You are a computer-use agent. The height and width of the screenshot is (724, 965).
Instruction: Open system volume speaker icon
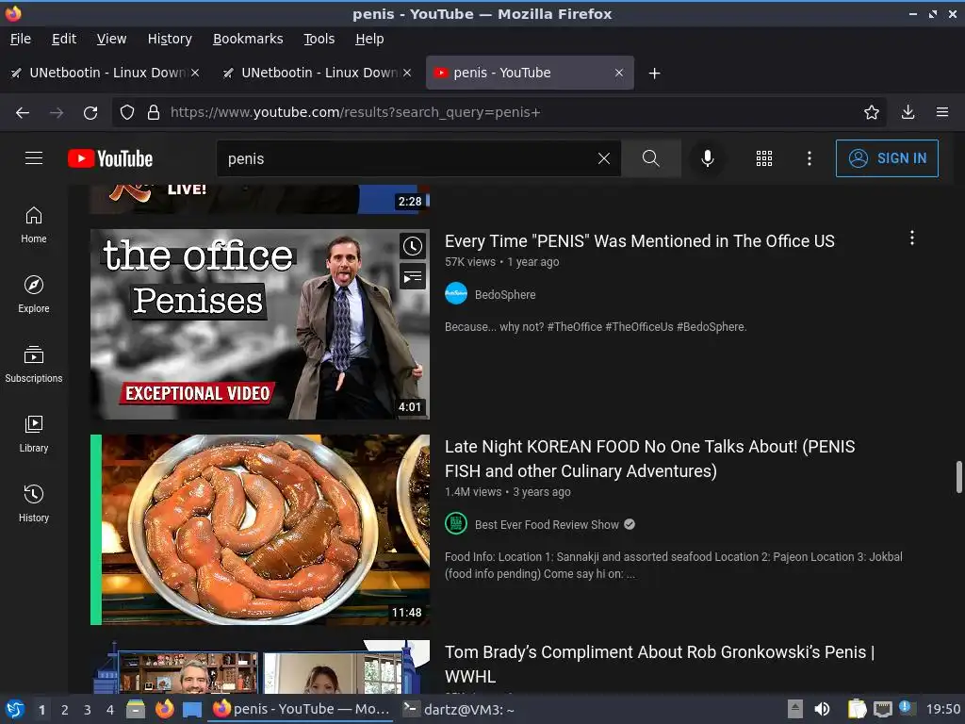(822, 709)
